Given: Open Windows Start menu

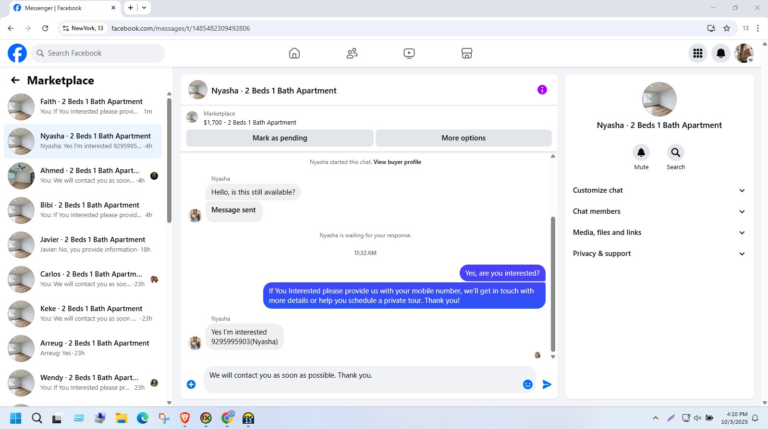Looking at the screenshot, I should point(15,418).
